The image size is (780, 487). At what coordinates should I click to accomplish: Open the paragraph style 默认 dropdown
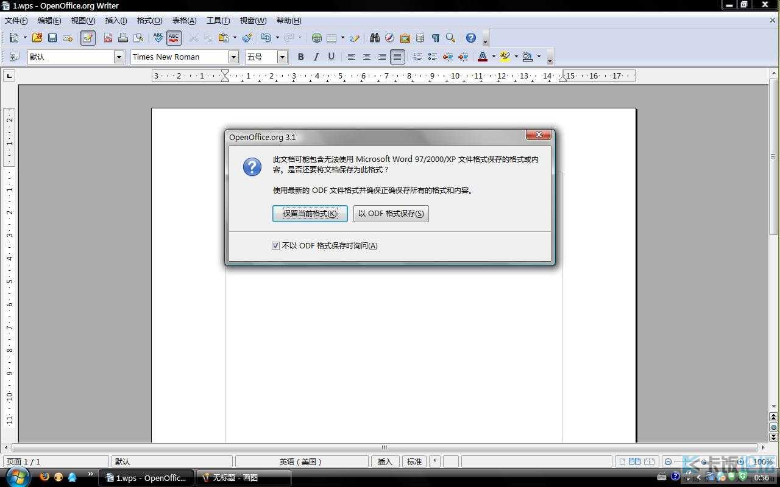tap(119, 57)
